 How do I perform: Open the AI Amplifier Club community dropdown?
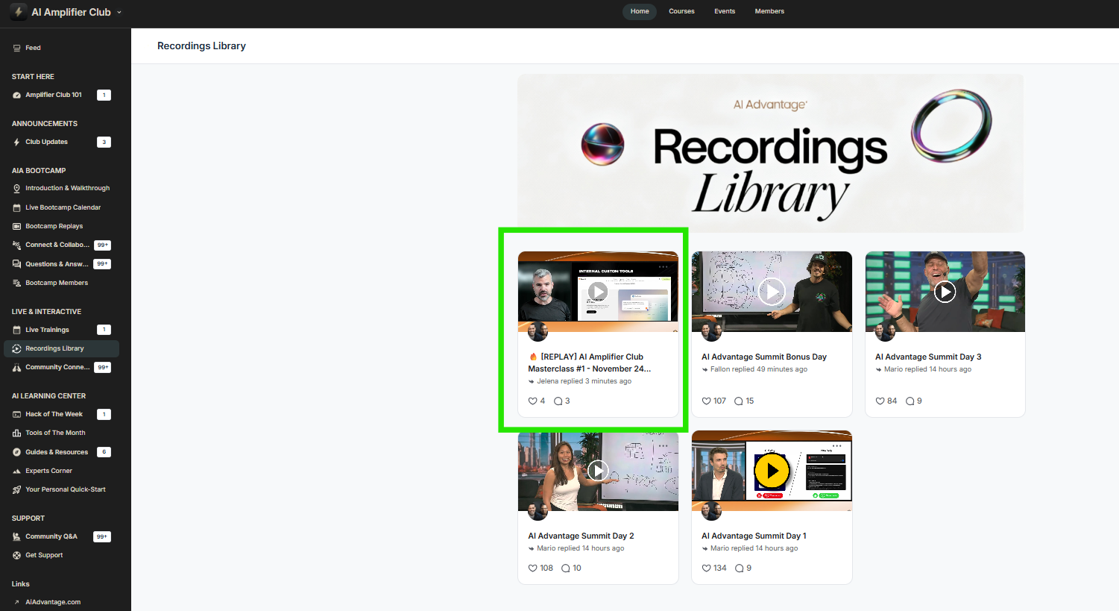(x=76, y=12)
